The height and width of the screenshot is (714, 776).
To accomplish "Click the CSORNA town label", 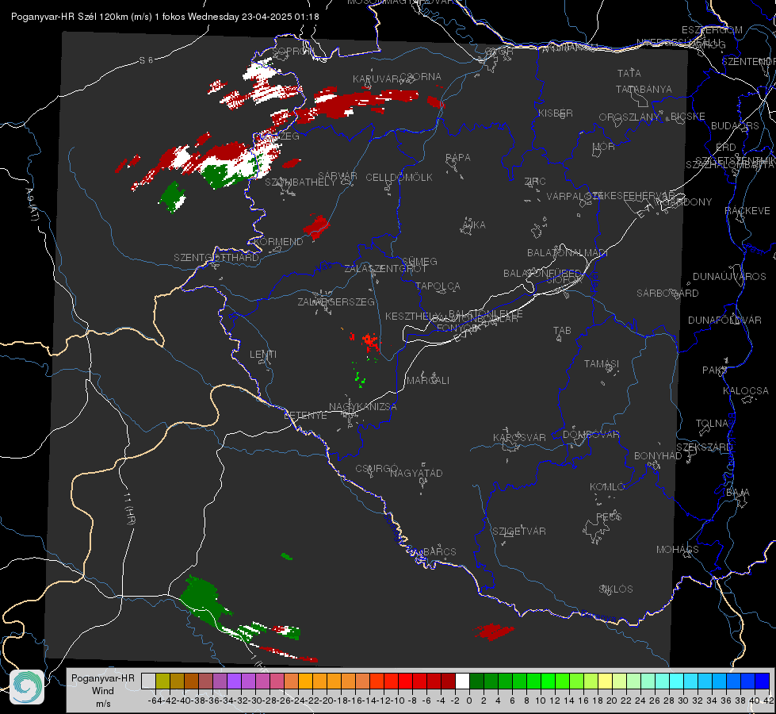I will click(421, 77).
